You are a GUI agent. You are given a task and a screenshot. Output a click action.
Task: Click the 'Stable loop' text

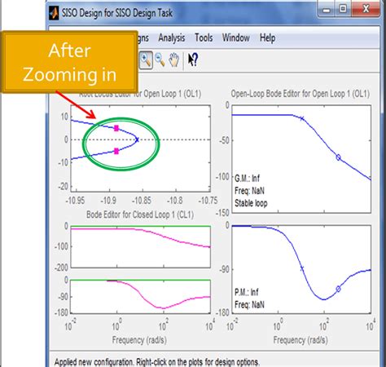251,203
